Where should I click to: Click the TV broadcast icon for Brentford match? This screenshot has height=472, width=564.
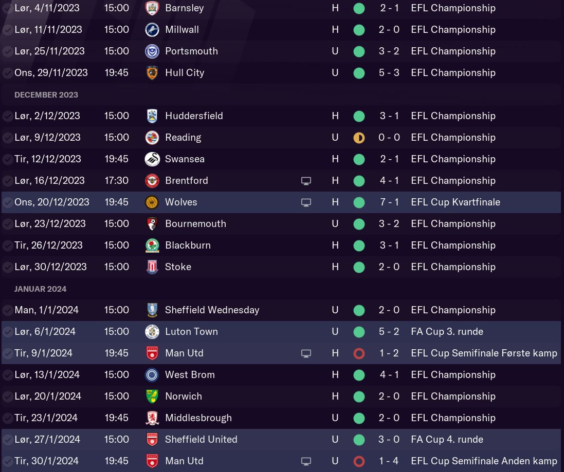306,181
